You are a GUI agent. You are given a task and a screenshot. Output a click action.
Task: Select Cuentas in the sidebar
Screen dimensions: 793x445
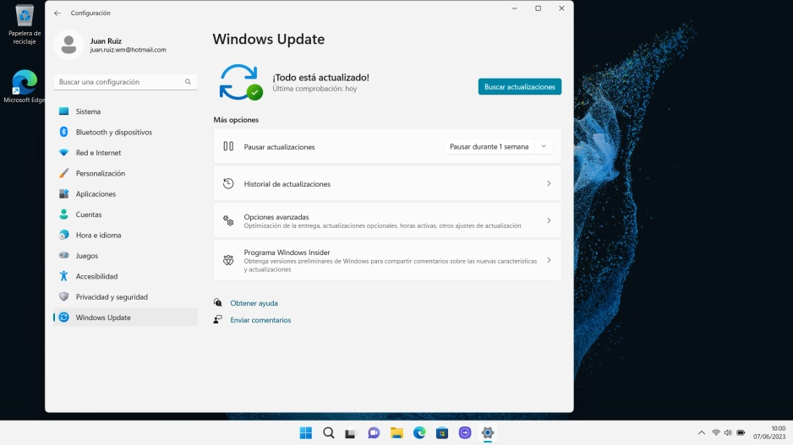[89, 214]
